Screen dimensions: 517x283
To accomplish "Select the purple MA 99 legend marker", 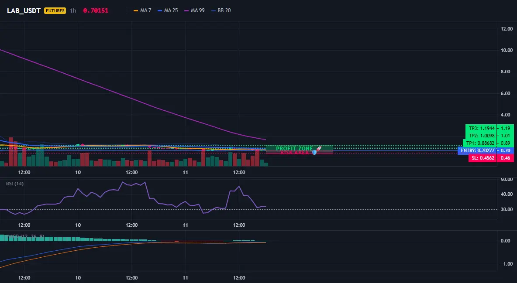I will (x=186, y=10).
